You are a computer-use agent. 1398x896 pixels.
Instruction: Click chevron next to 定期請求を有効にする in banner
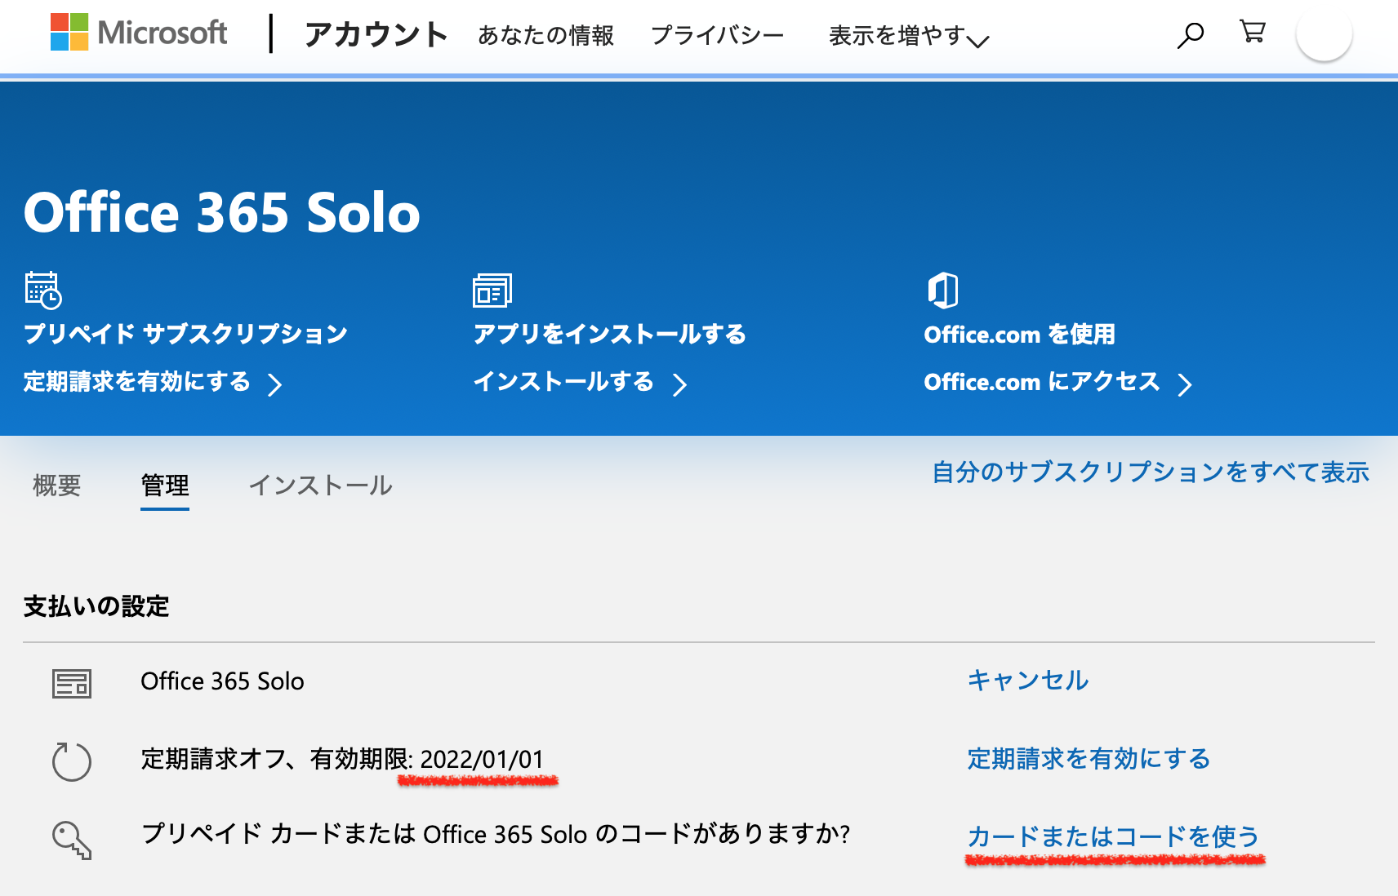click(x=275, y=384)
